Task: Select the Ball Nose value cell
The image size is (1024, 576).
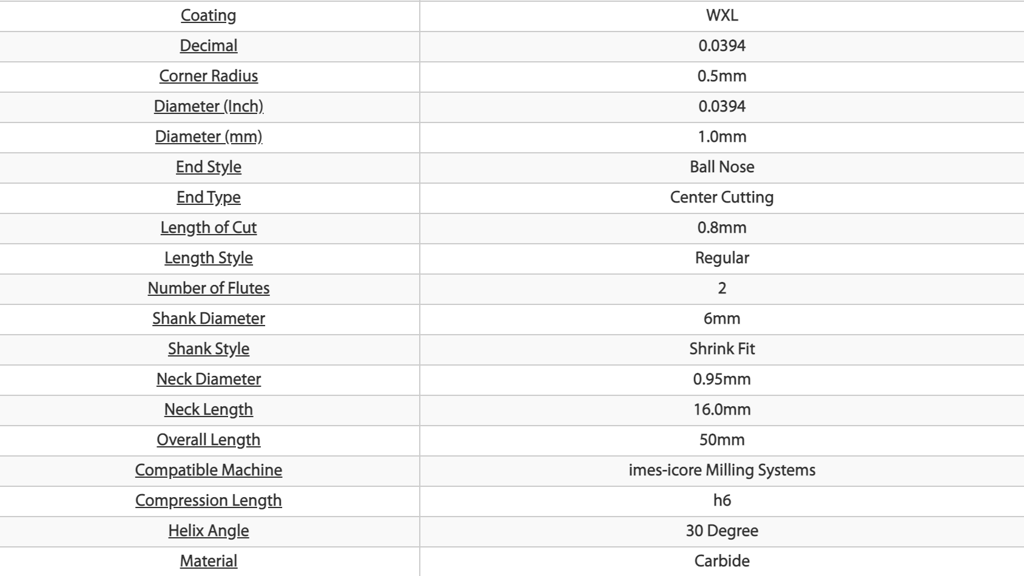Action: tap(722, 167)
